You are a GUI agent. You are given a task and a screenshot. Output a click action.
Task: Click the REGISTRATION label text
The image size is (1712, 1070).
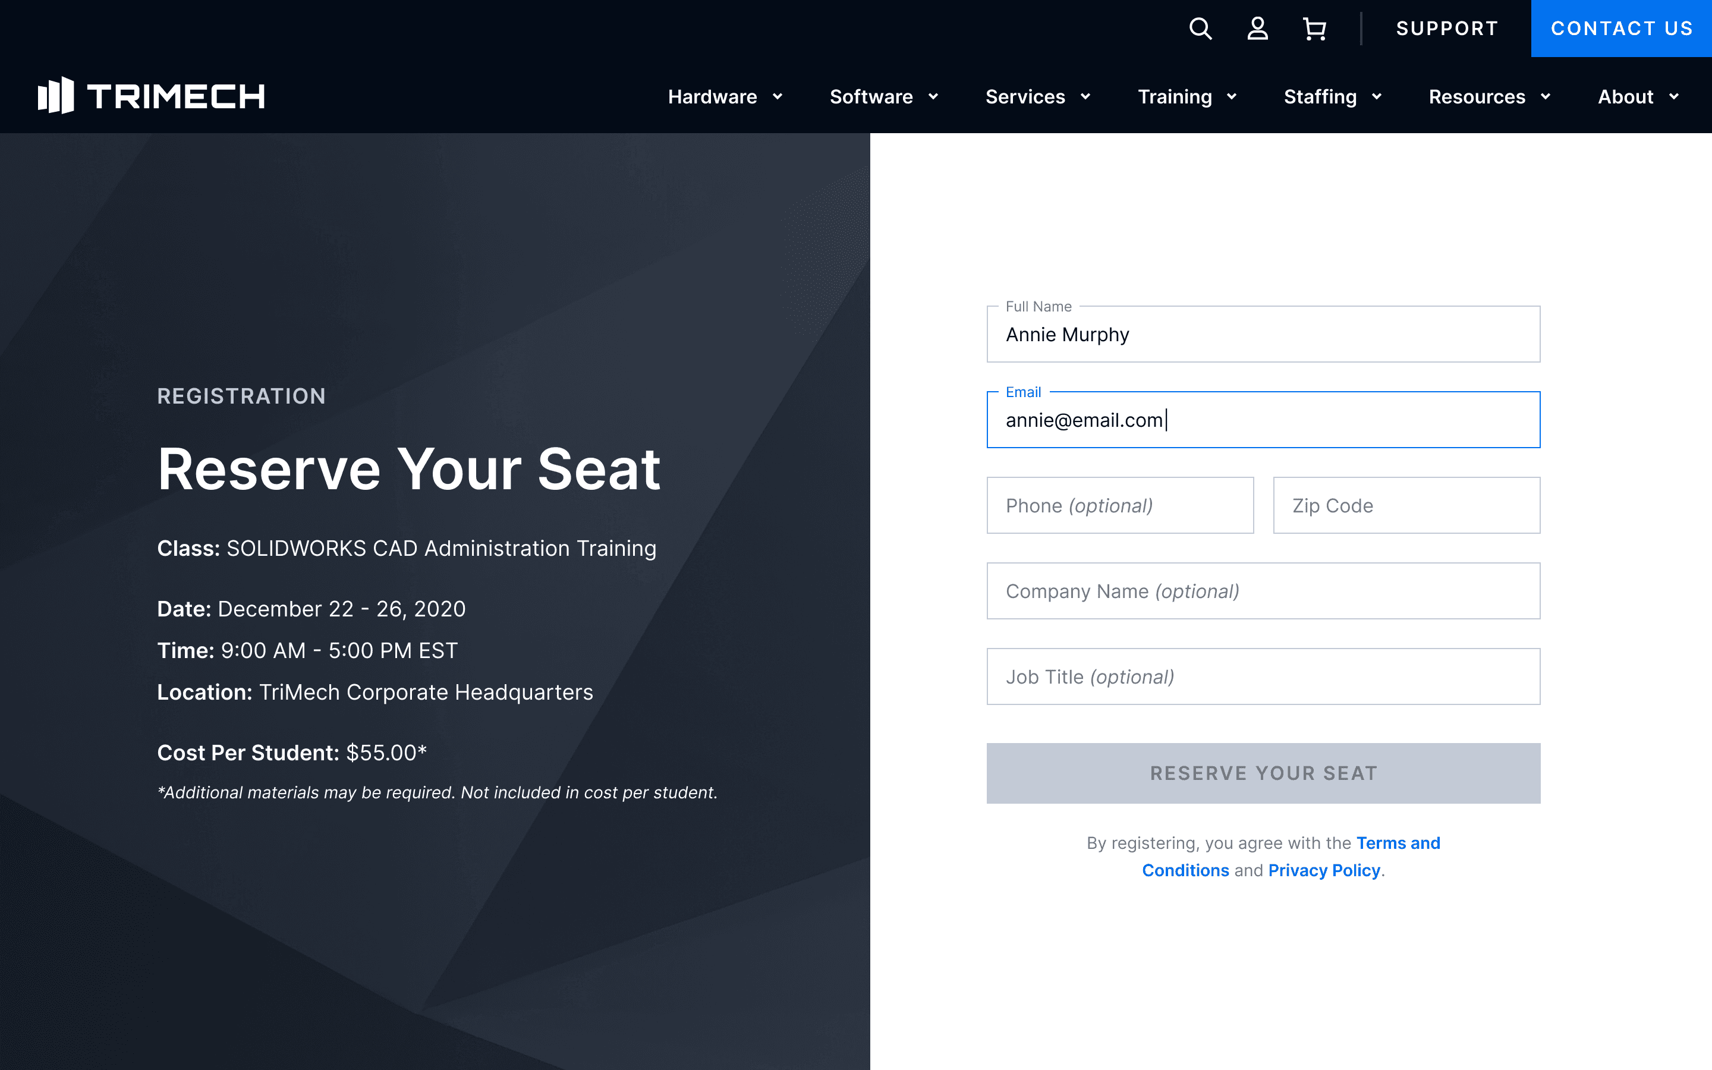tap(241, 395)
